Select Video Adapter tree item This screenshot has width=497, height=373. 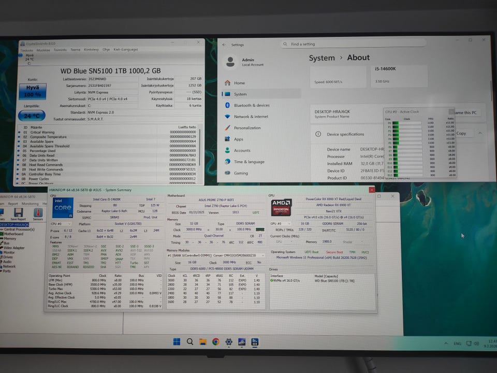point(13,248)
